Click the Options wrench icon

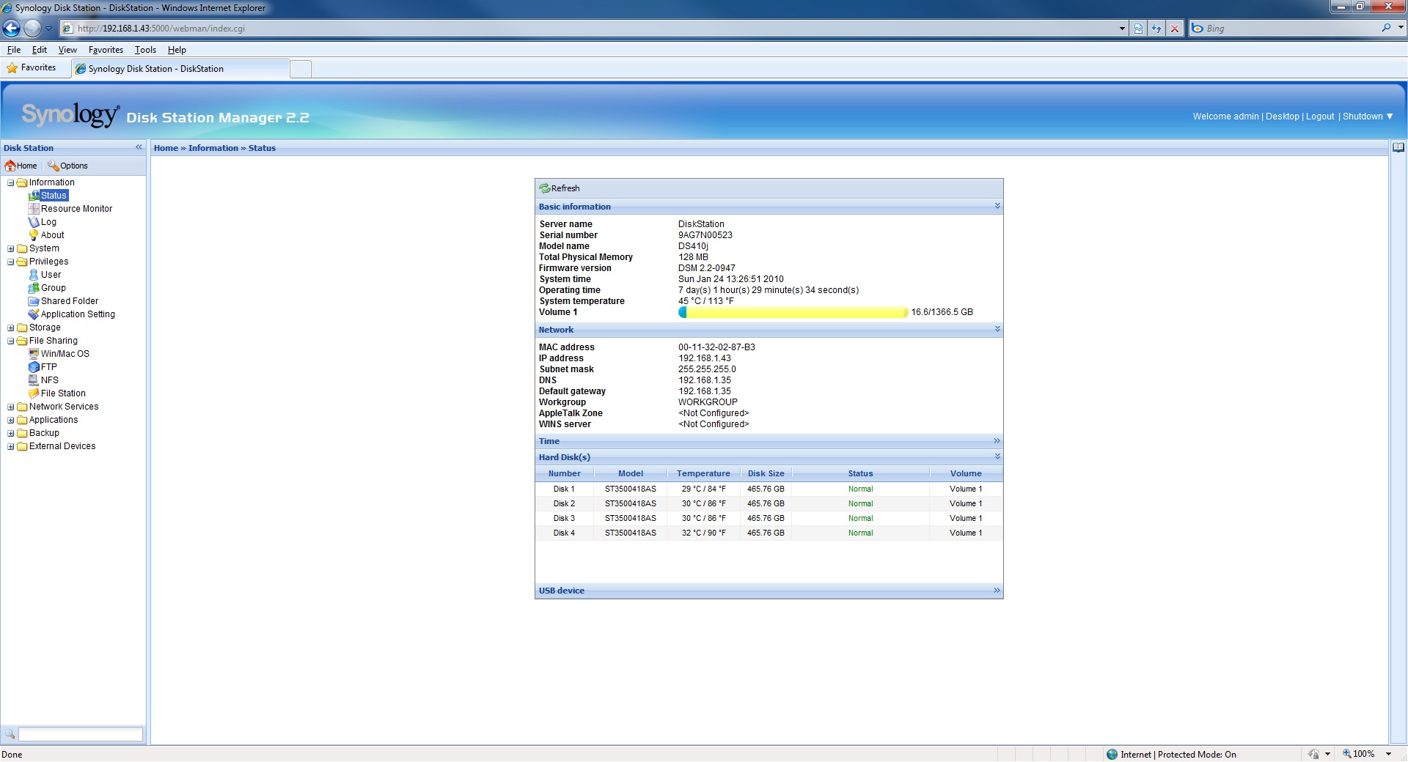tap(53, 166)
